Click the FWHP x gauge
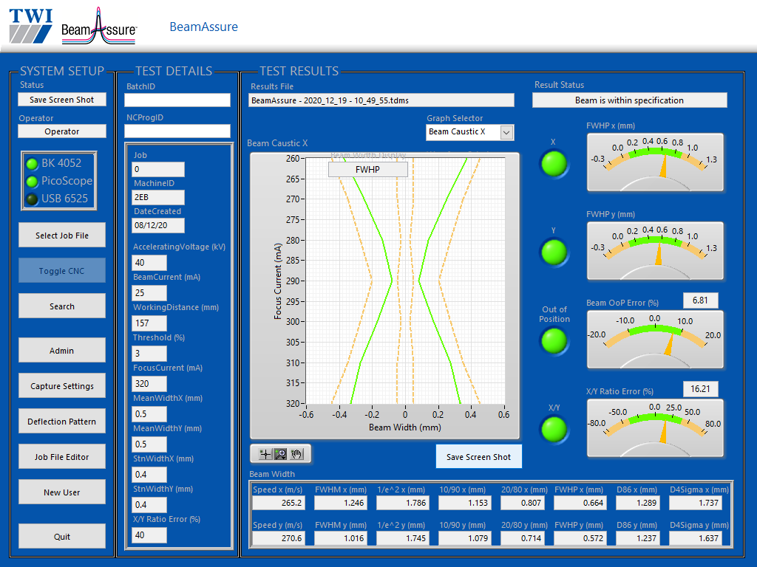Viewport: 757px width, 567px height. (655, 162)
